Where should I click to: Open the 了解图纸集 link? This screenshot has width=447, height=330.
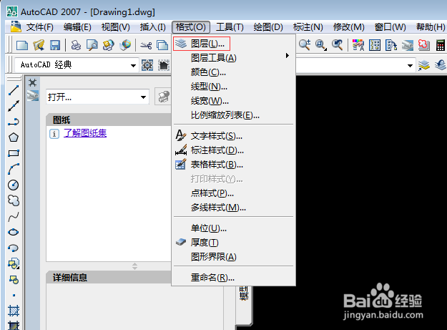(85, 133)
